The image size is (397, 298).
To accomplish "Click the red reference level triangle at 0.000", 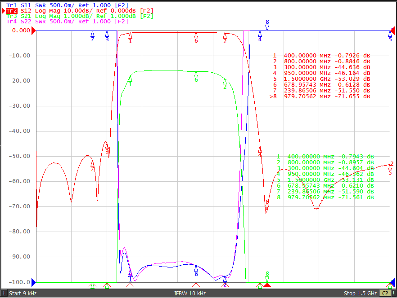I will (34, 31).
